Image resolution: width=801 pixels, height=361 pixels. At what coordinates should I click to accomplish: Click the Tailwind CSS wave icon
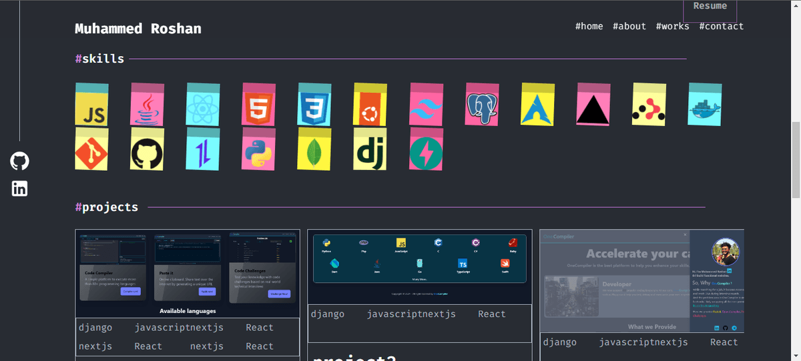click(426, 105)
